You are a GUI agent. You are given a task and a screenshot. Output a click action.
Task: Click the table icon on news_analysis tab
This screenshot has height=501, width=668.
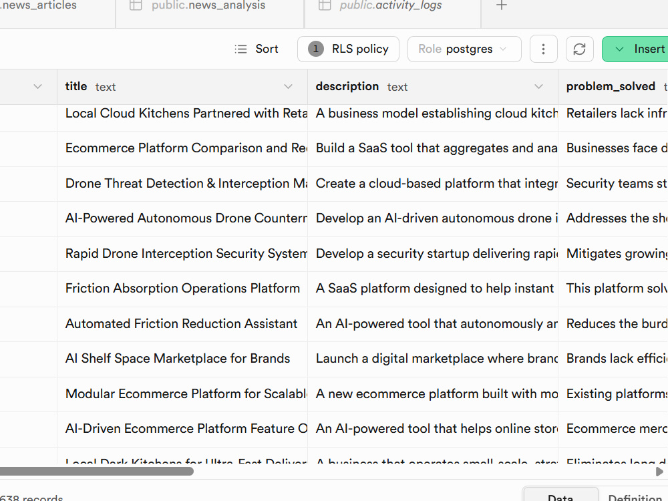[136, 5]
